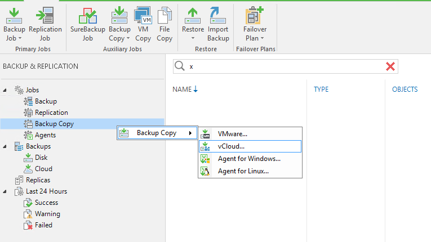The width and height of the screenshot is (431, 242).
Task: Select the Replicas tree item
Action: 38,180
